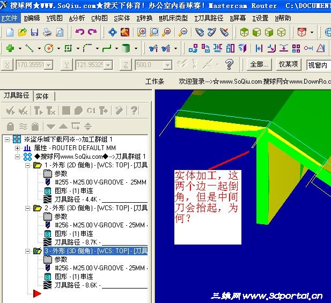Select #255 M25.00 V-GROOVE tool under operation 1
This screenshot has height=303, width=331.
tap(100, 182)
